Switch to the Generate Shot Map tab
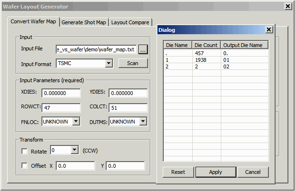 [84, 22]
